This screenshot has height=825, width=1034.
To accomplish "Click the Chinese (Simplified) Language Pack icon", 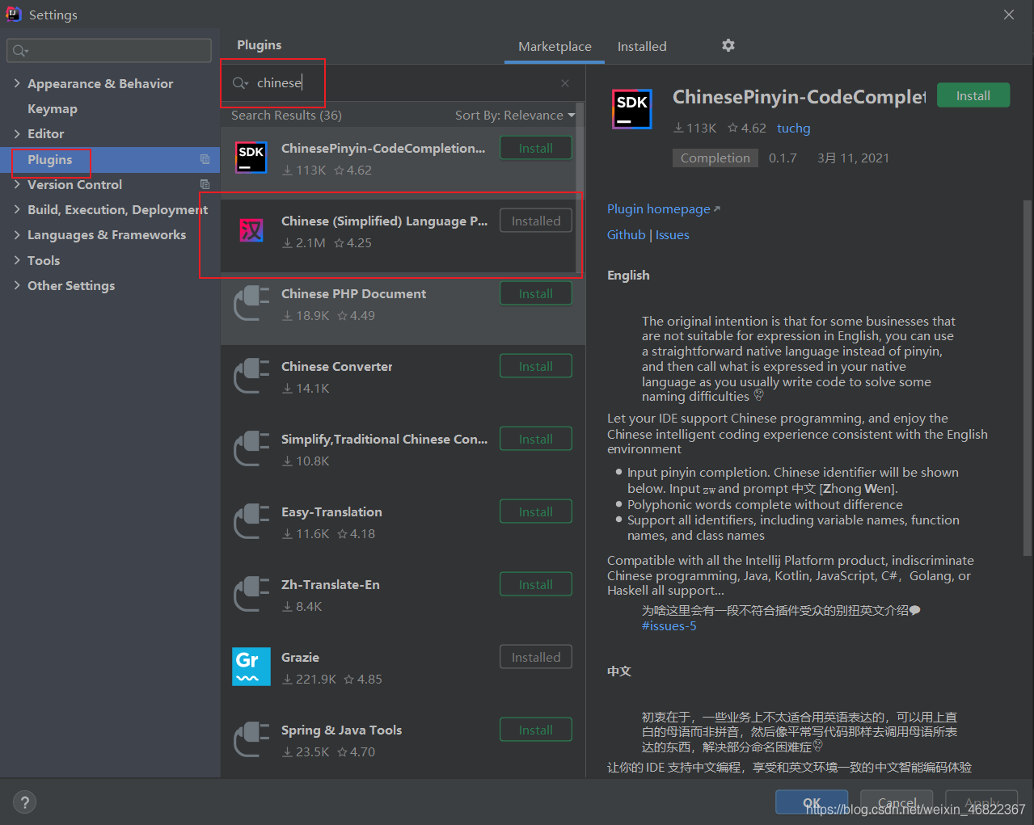I will coord(251,231).
